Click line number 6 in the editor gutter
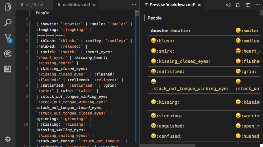Image resolution: width=263 pixels, height=147 pixels. tap(27, 52)
